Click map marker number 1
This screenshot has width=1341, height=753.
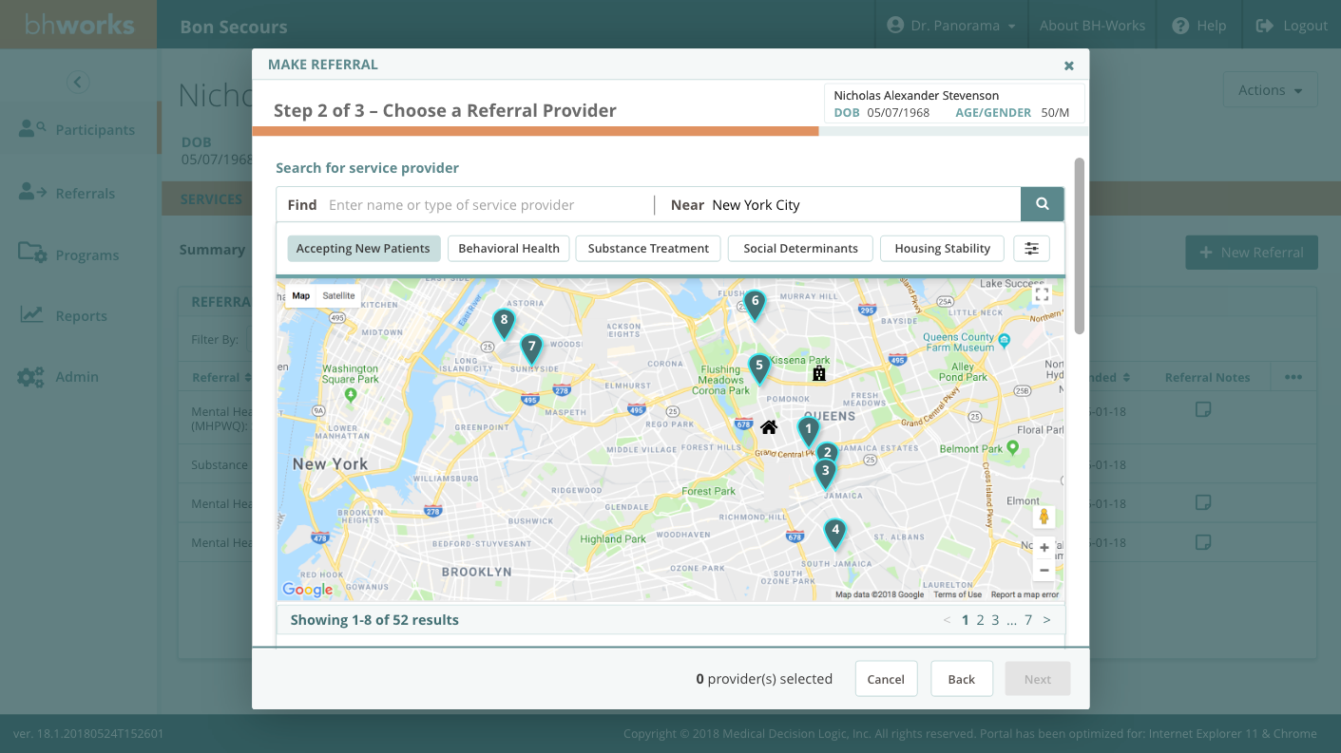[808, 430]
